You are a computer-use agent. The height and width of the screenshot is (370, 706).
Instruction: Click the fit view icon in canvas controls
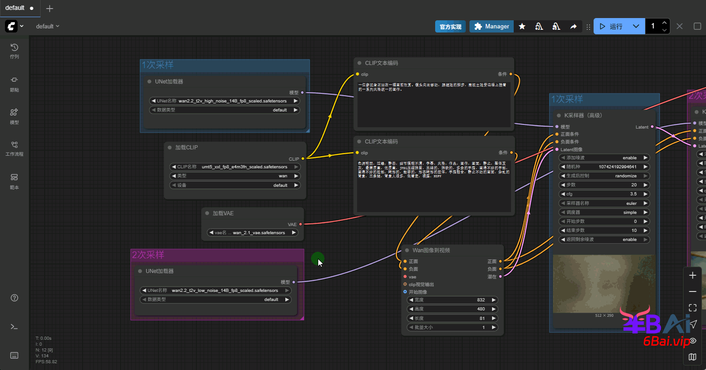tap(692, 308)
